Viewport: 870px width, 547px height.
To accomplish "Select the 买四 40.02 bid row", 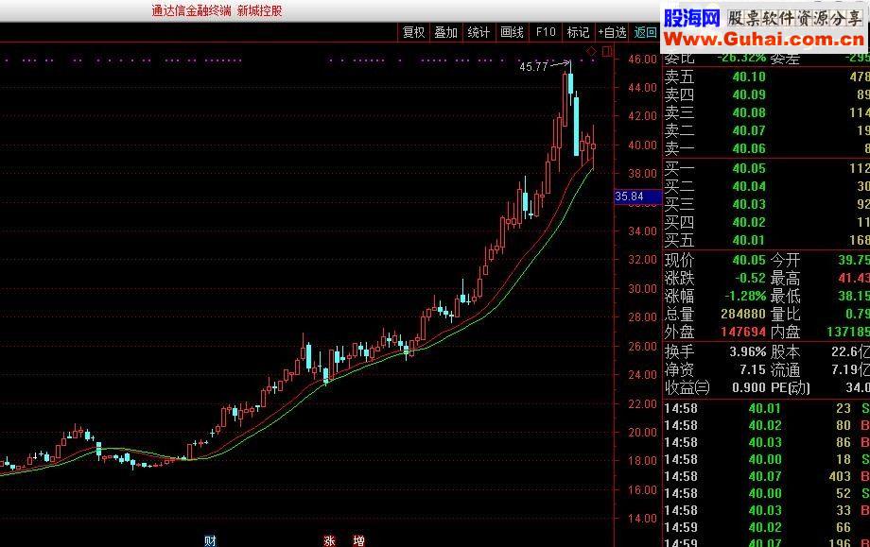I will (x=767, y=222).
